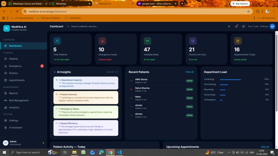Screen dimensions: 278x156
Task: Open the browser extensions puzzle icon
Action: pyautogui.click(x=258, y=11)
